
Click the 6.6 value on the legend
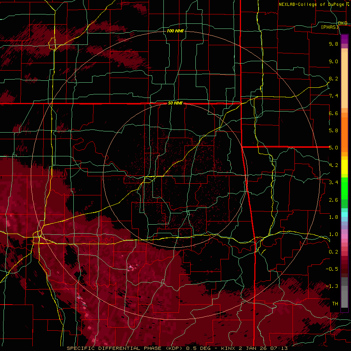(333, 113)
